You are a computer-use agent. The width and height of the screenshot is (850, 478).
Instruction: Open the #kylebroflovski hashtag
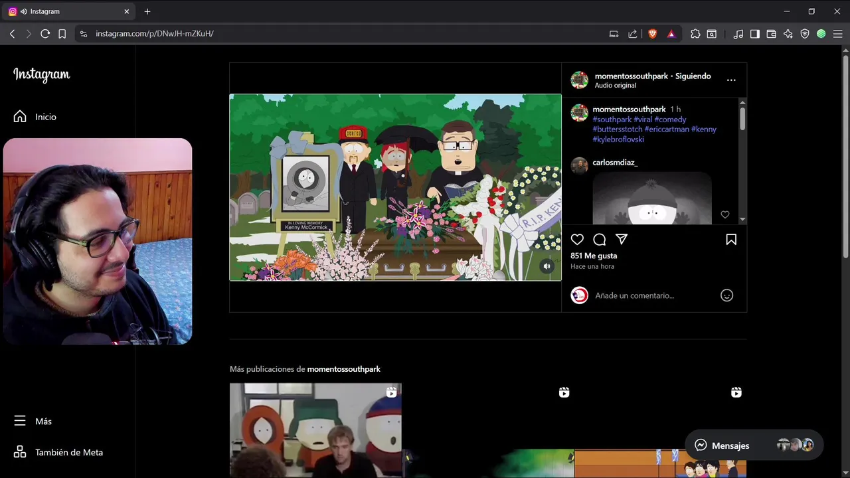(x=618, y=139)
